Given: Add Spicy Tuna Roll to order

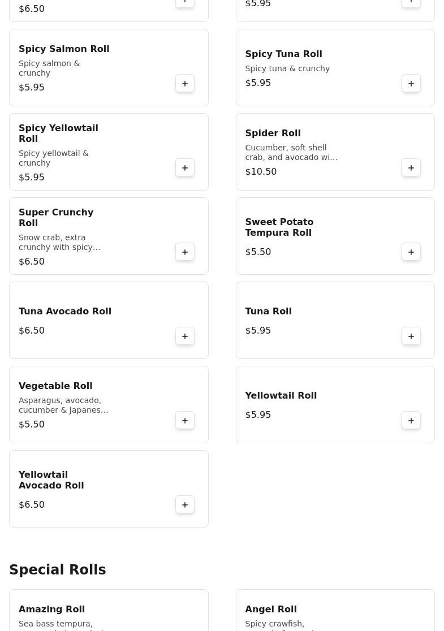Looking at the screenshot, I should (x=411, y=84).
